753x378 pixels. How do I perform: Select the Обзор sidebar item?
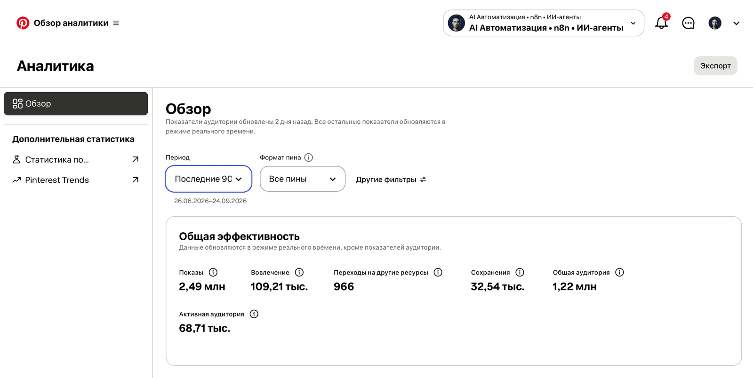76,103
